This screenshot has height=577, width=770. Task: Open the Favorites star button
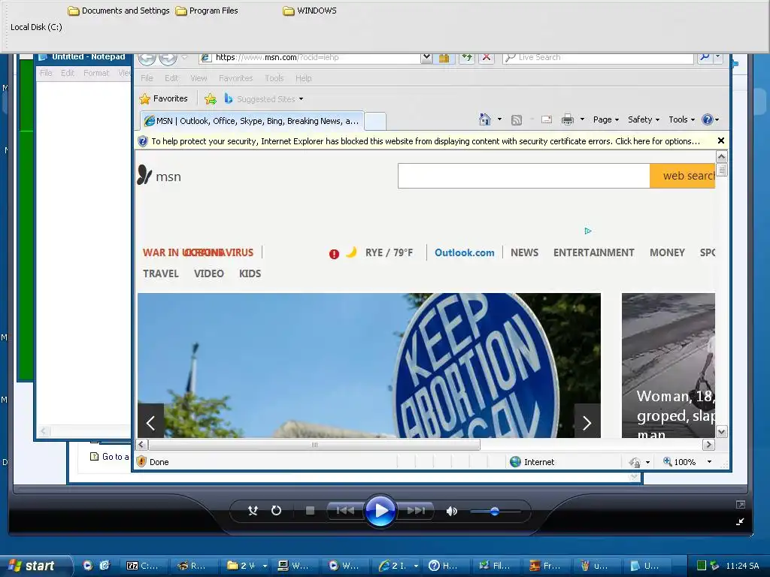(164, 98)
